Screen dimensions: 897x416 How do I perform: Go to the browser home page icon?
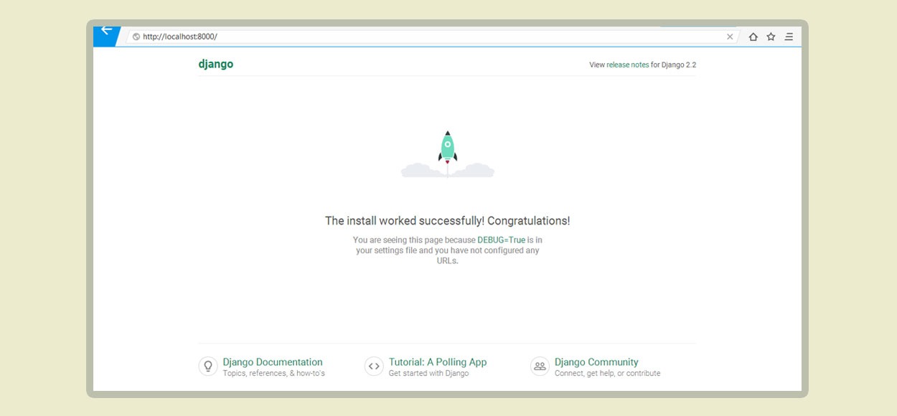[x=753, y=37]
